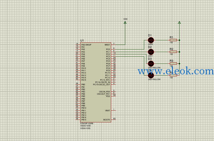Click the wire junction dot beside R1
Screen dimensions: 214x141
coord(179,40)
